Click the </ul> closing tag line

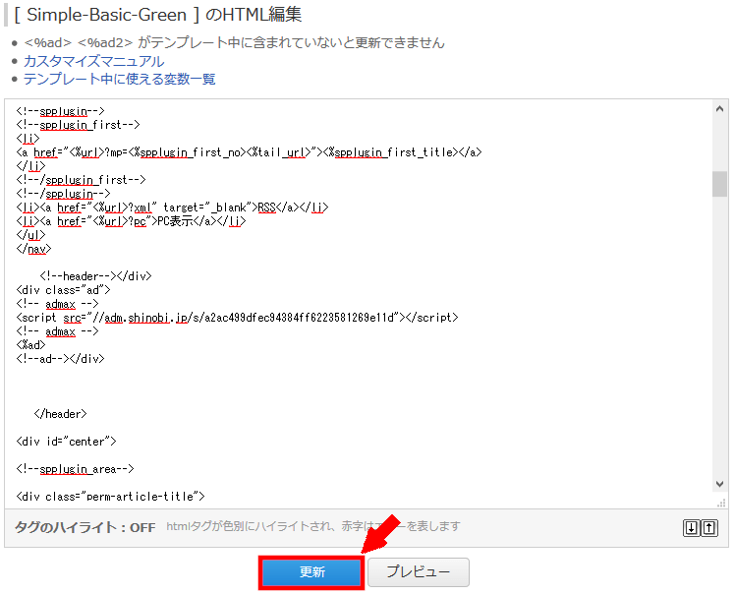tap(30, 235)
